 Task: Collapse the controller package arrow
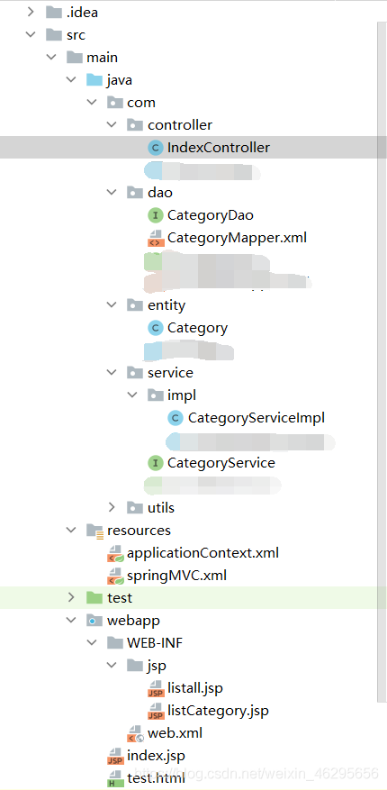click(x=112, y=125)
